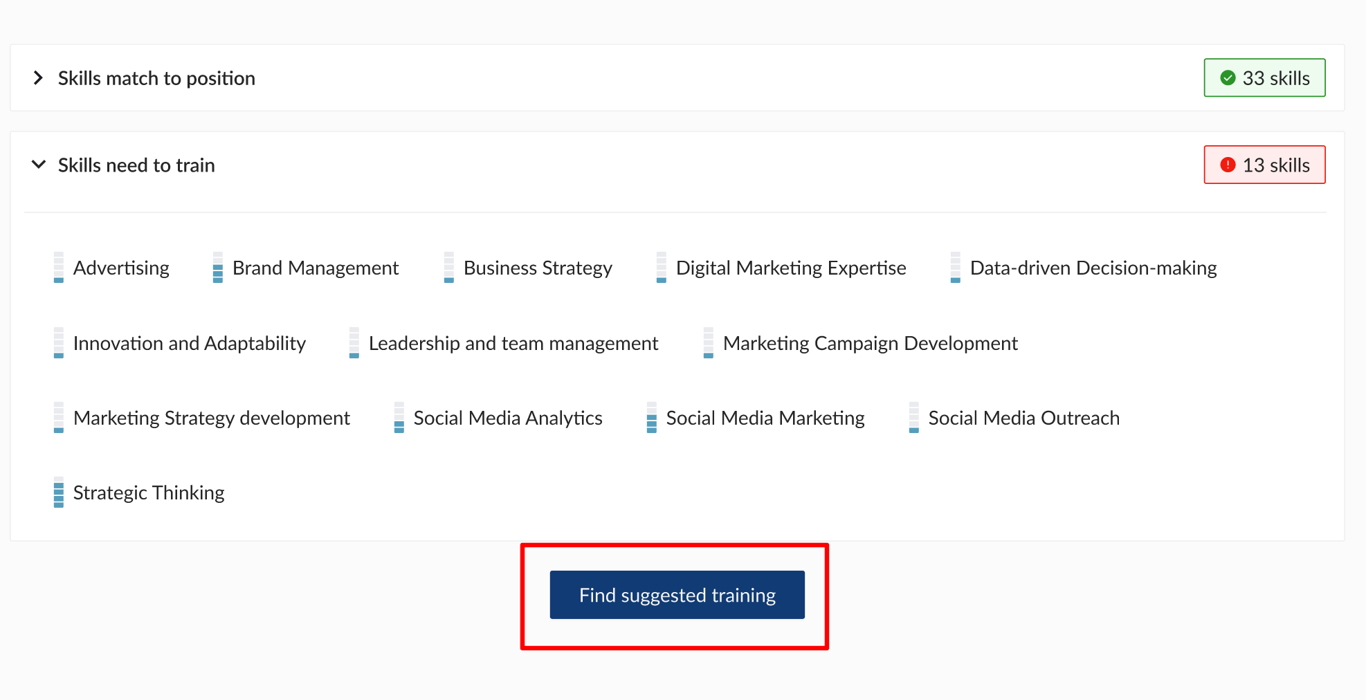Expand the Skills match to position section
This screenshot has width=1366, height=700.
(39, 78)
